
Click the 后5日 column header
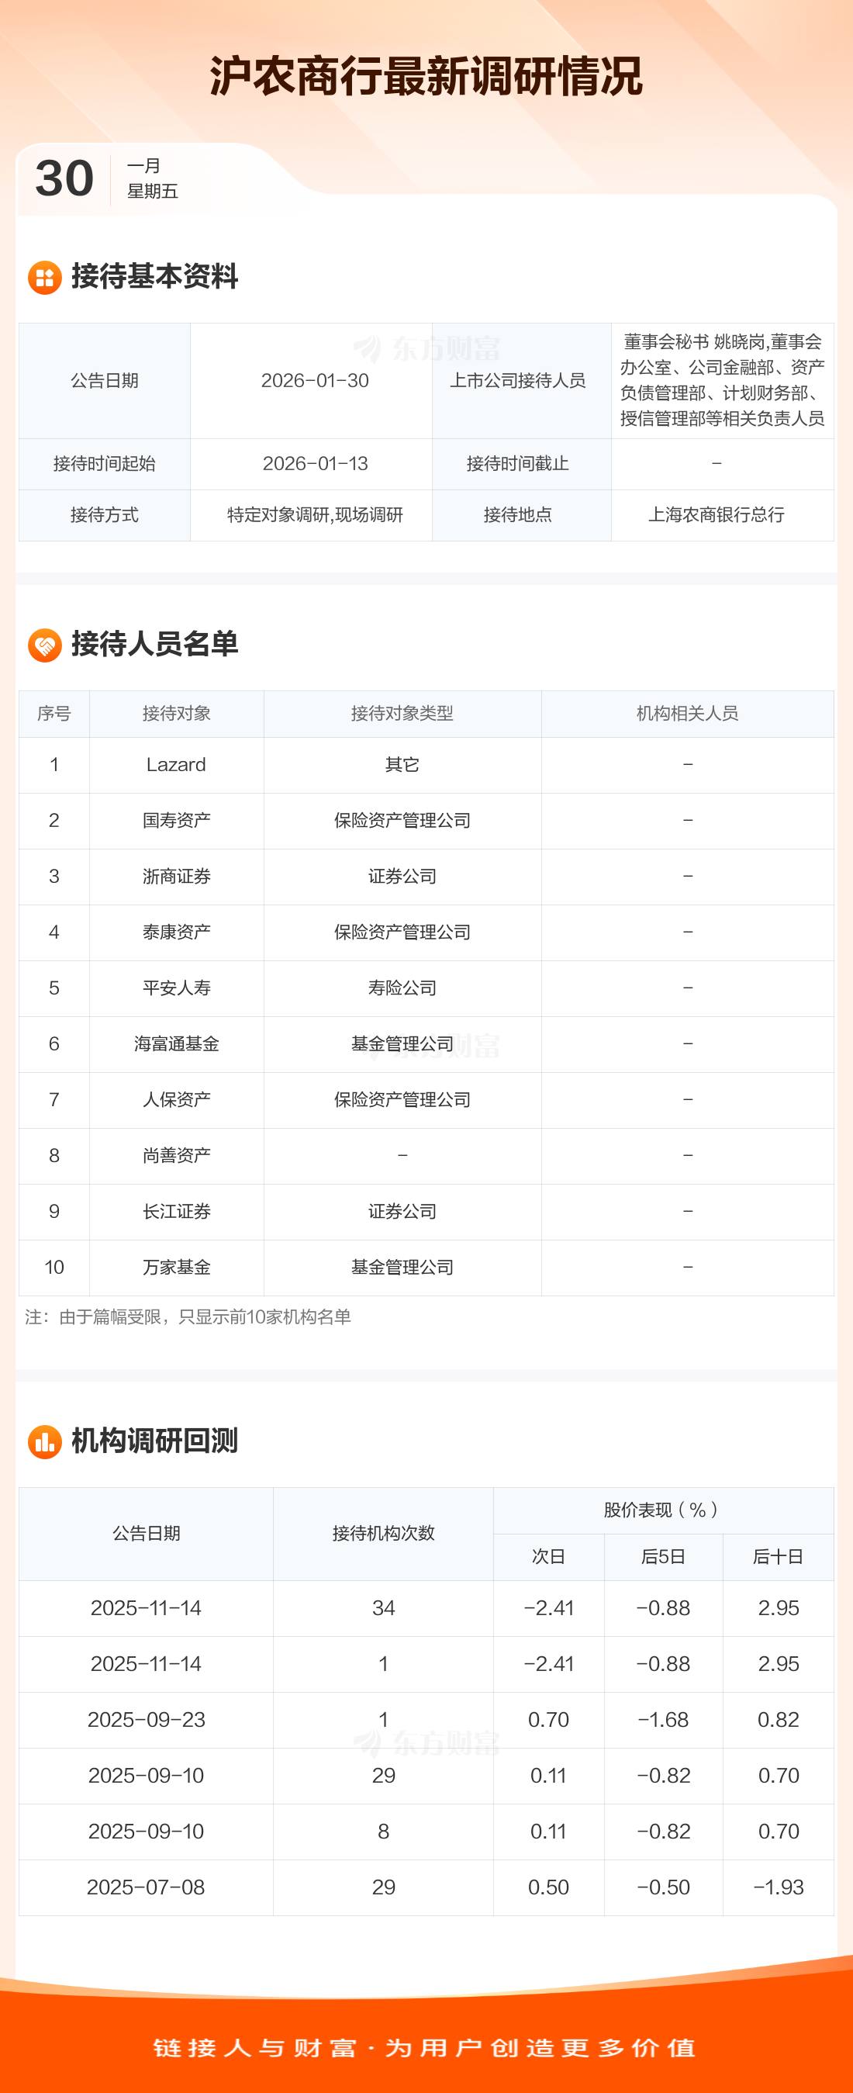pyautogui.click(x=663, y=1557)
